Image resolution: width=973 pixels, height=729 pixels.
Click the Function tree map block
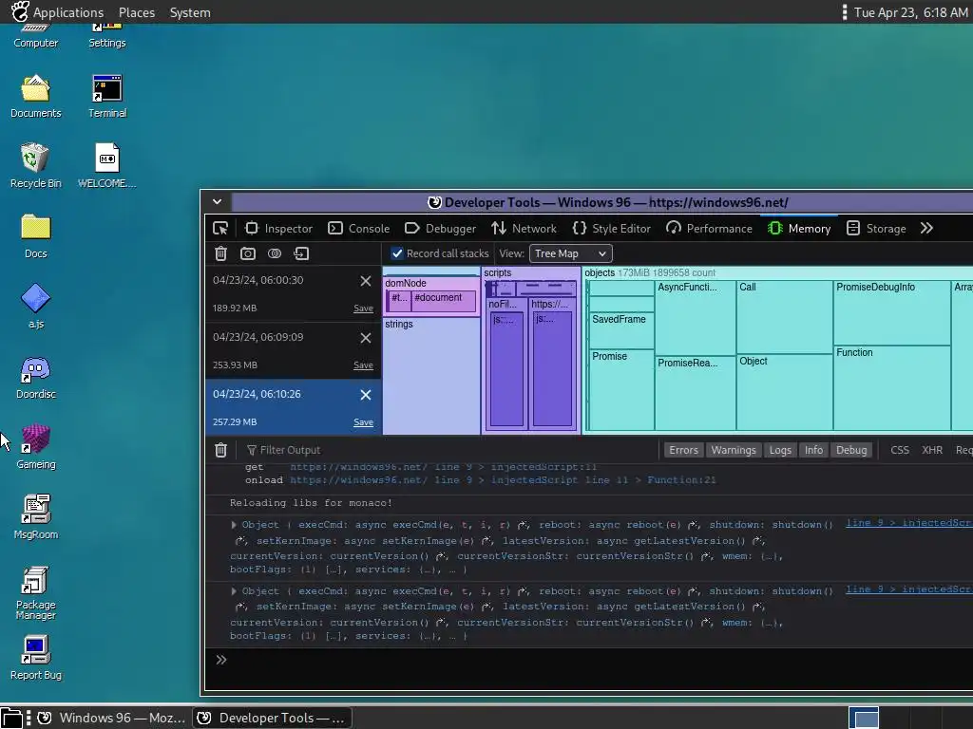pyautogui.click(x=891, y=387)
